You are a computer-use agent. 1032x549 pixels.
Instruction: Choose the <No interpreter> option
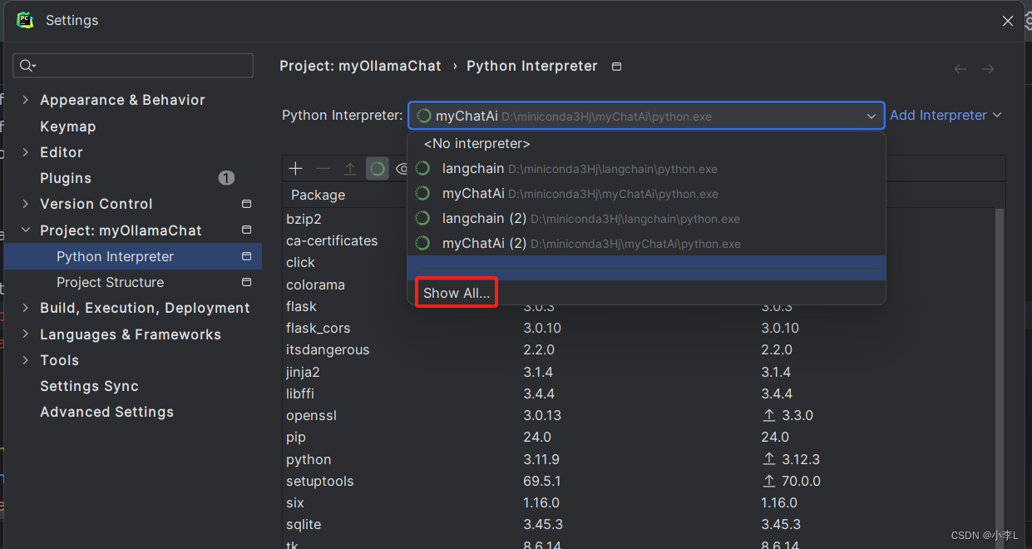click(x=476, y=143)
